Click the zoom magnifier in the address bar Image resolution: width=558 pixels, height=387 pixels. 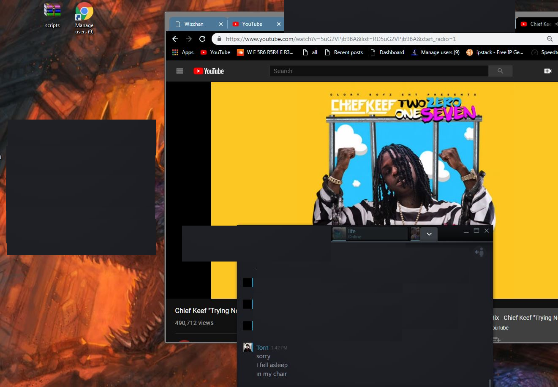tap(550, 39)
